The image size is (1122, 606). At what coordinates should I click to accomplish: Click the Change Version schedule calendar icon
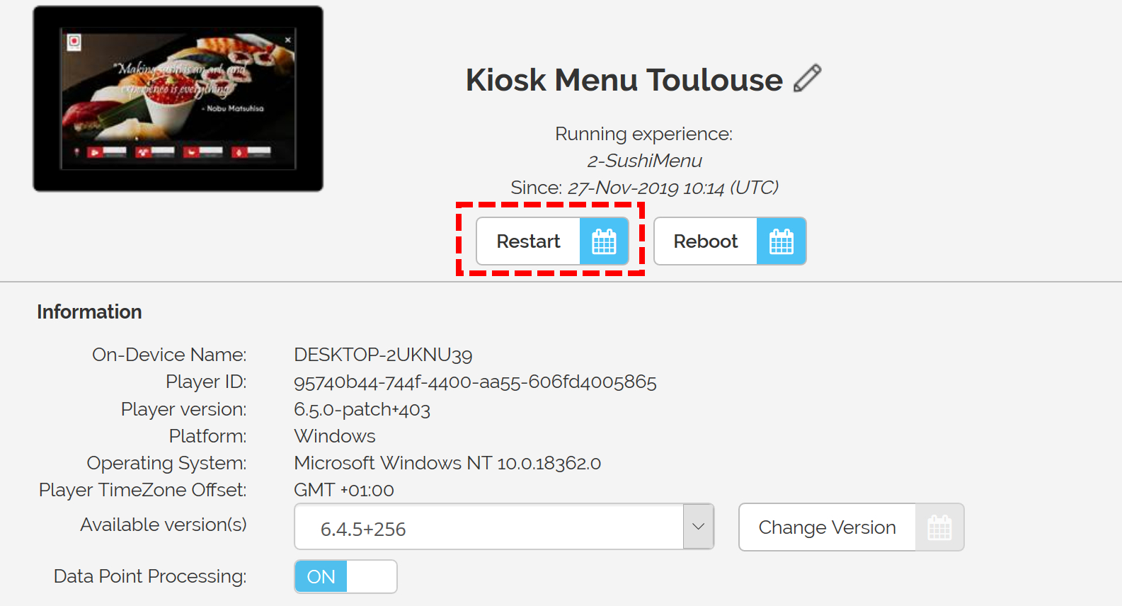point(939,527)
